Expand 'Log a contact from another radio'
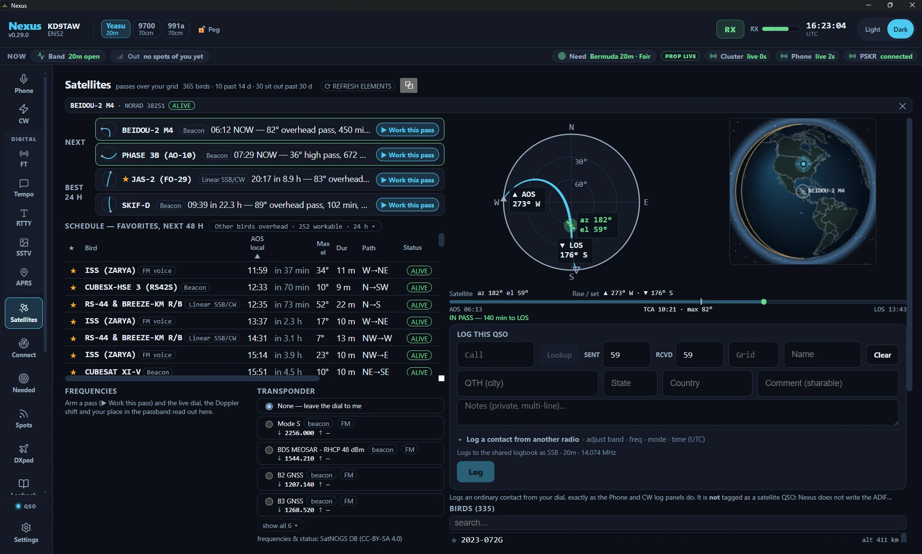This screenshot has width=922, height=554. coord(522,439)
